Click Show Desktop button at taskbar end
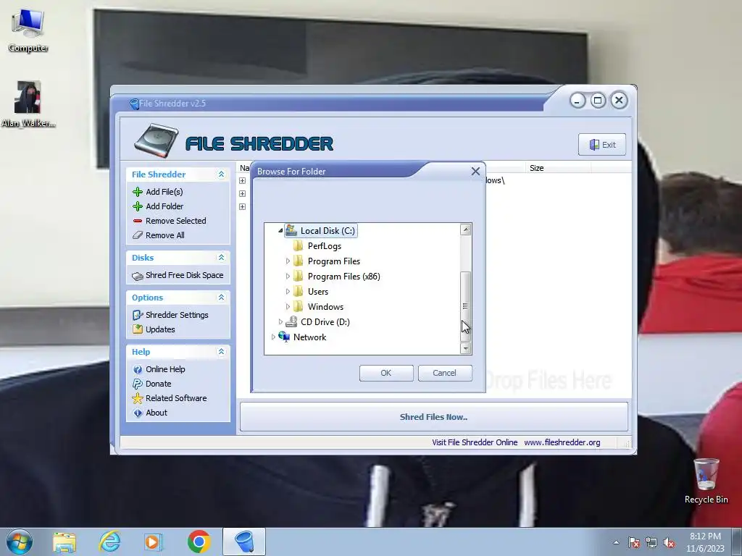The image size is (742, 556). 737,542
